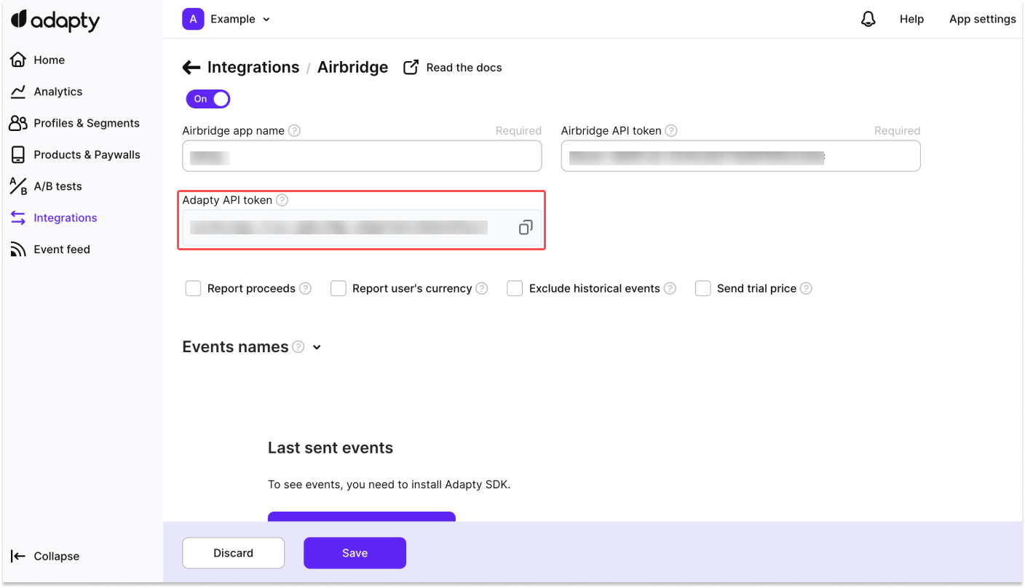Click help icon next to Send trial price
Image resolution: width=1025 pixels, height=588 pixels.
click(x=806, y=289)
